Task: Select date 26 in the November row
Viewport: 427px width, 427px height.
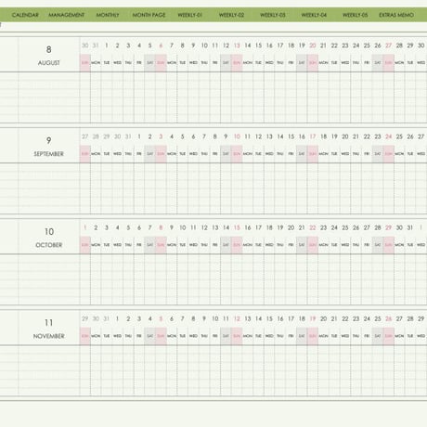Action: [x=388, y=318]
